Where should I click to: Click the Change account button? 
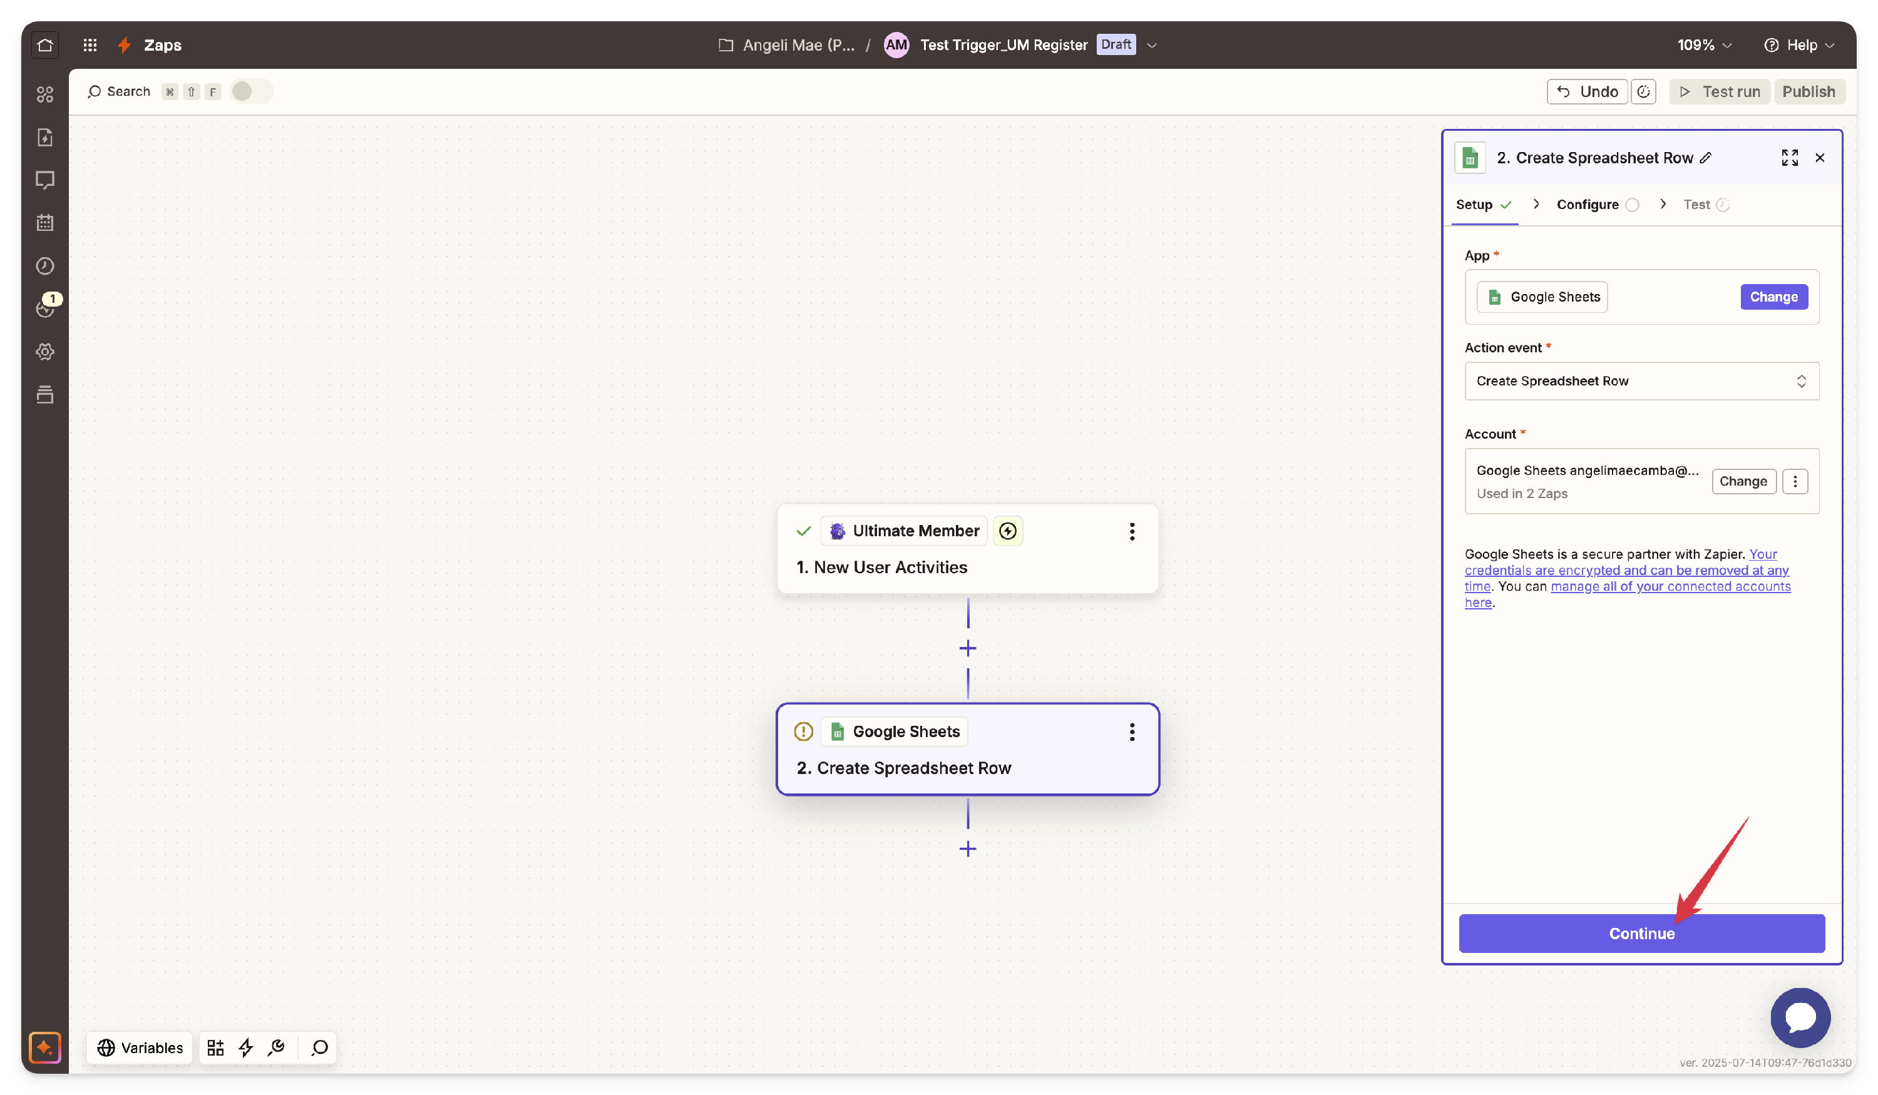pyautogui.click(x=1743, y=481)
